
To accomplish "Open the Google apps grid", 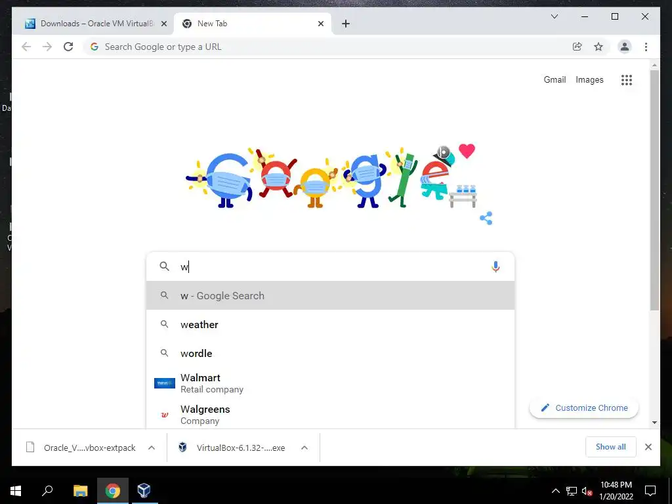I will click(x=627, y=79).
